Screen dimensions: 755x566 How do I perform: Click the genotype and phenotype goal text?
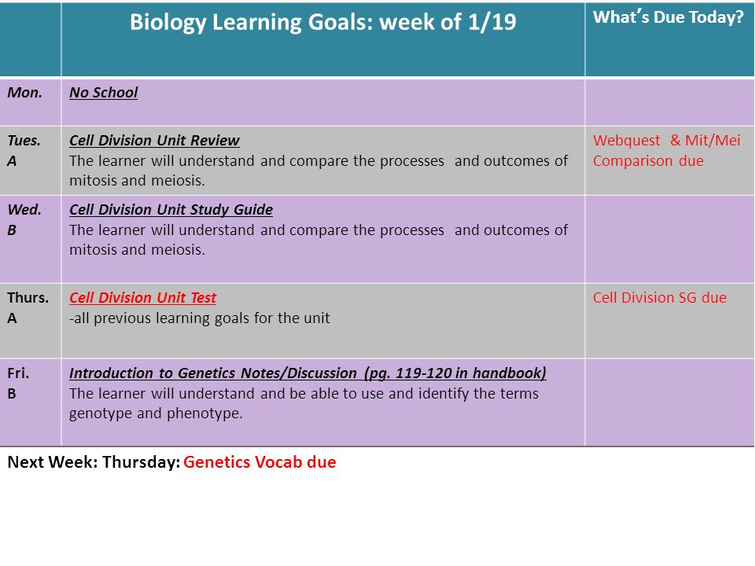click(x=304, y=403)
